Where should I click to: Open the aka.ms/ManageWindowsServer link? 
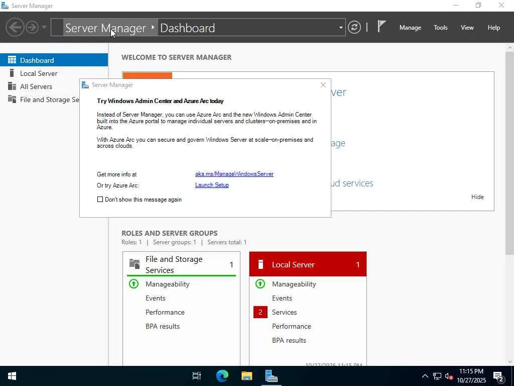click(x=234, y=174)
